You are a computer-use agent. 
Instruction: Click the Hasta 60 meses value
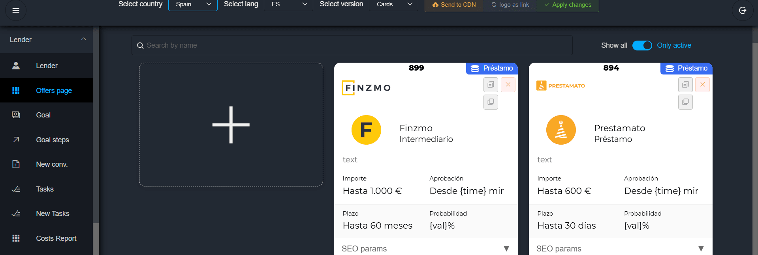(377, 225)
